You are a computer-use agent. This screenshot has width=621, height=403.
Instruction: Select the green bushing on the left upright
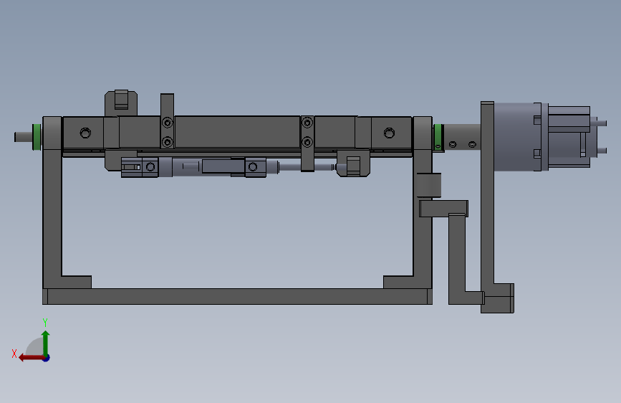(x=37, y=137)
